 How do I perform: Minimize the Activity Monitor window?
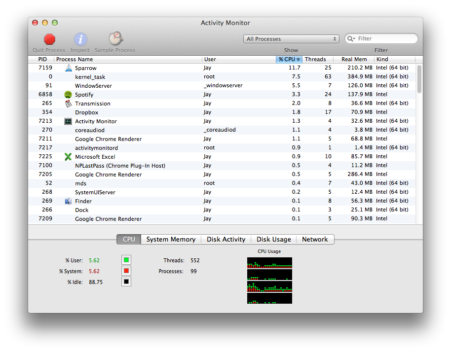(x=45, y=23)
